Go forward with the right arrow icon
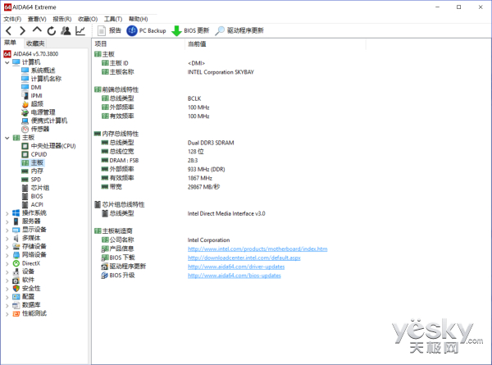Screen dimensions: 492x365 click(x=22, y=30)
